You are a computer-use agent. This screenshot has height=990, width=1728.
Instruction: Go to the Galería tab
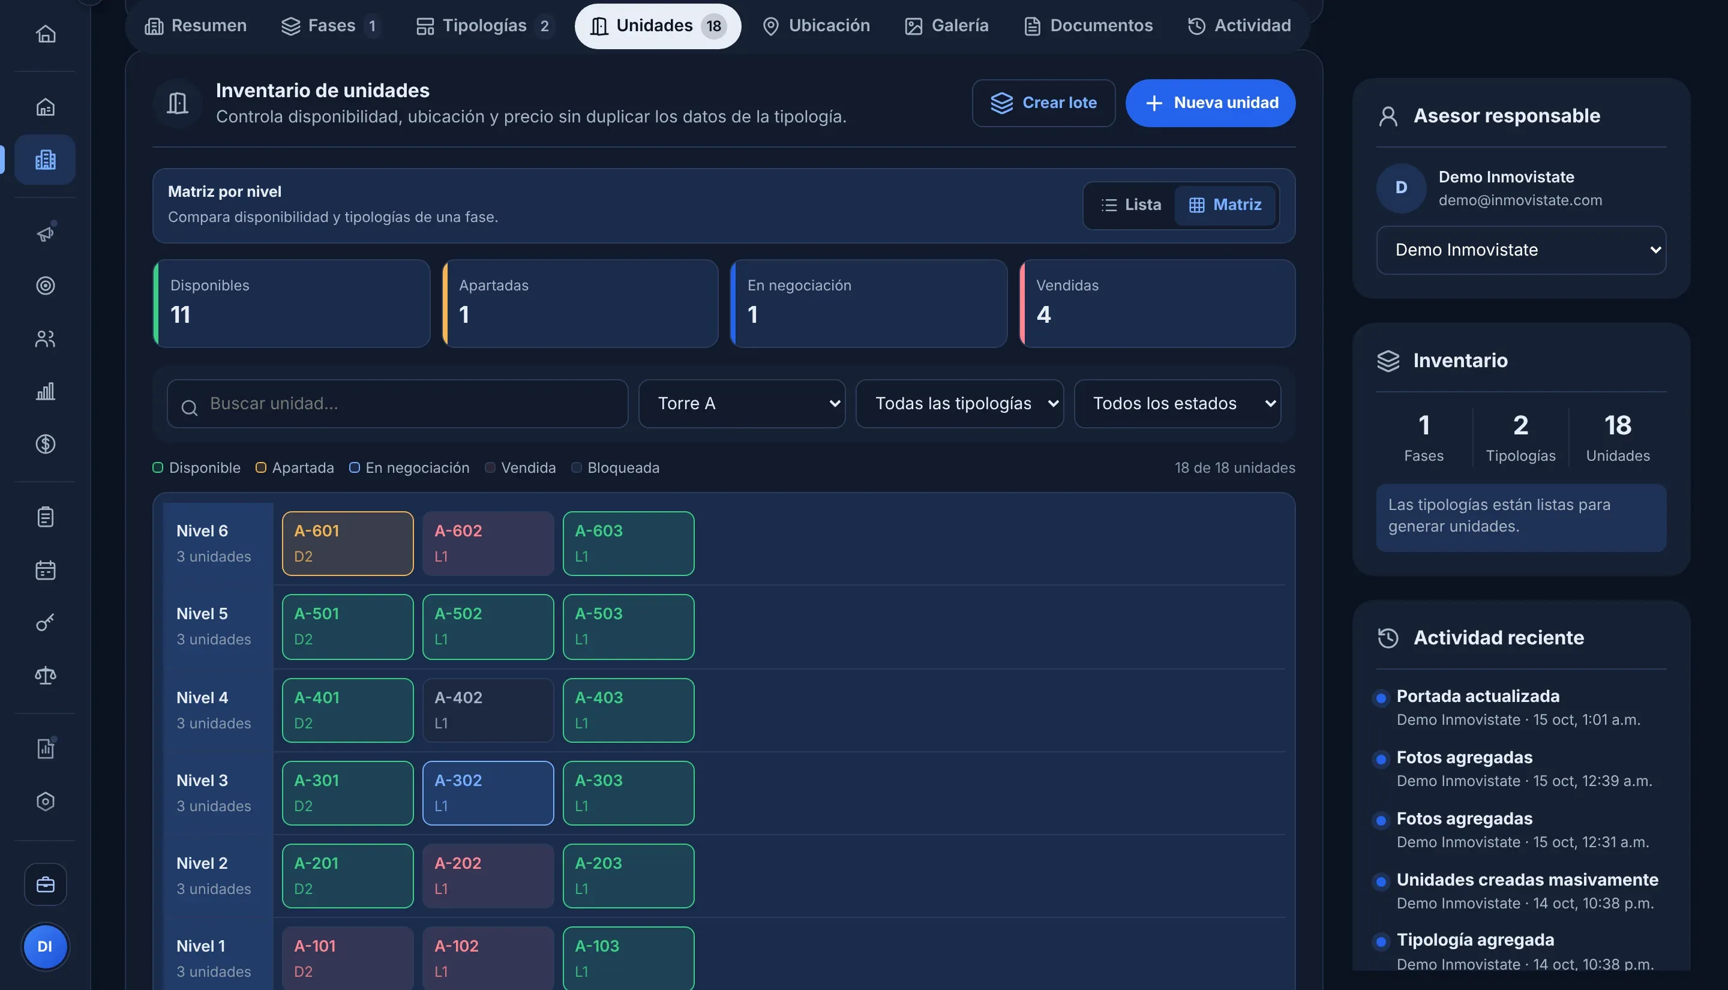947,26
